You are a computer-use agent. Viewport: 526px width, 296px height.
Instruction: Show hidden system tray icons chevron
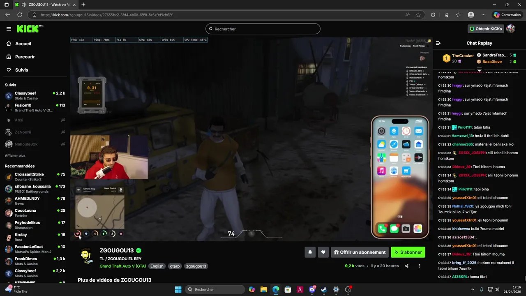[x=473, y=289]
